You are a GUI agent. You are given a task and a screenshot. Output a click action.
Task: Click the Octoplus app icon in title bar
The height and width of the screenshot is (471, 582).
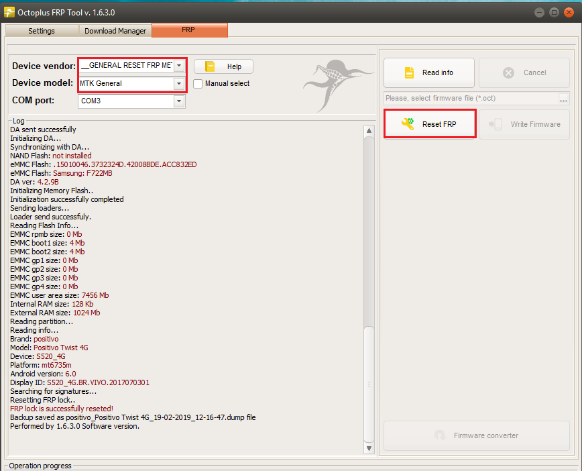coord(9,11)
